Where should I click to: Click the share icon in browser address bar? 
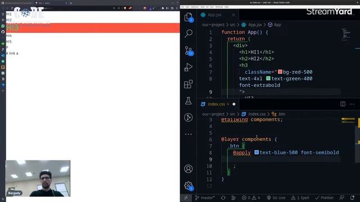(x=119, y=8)
